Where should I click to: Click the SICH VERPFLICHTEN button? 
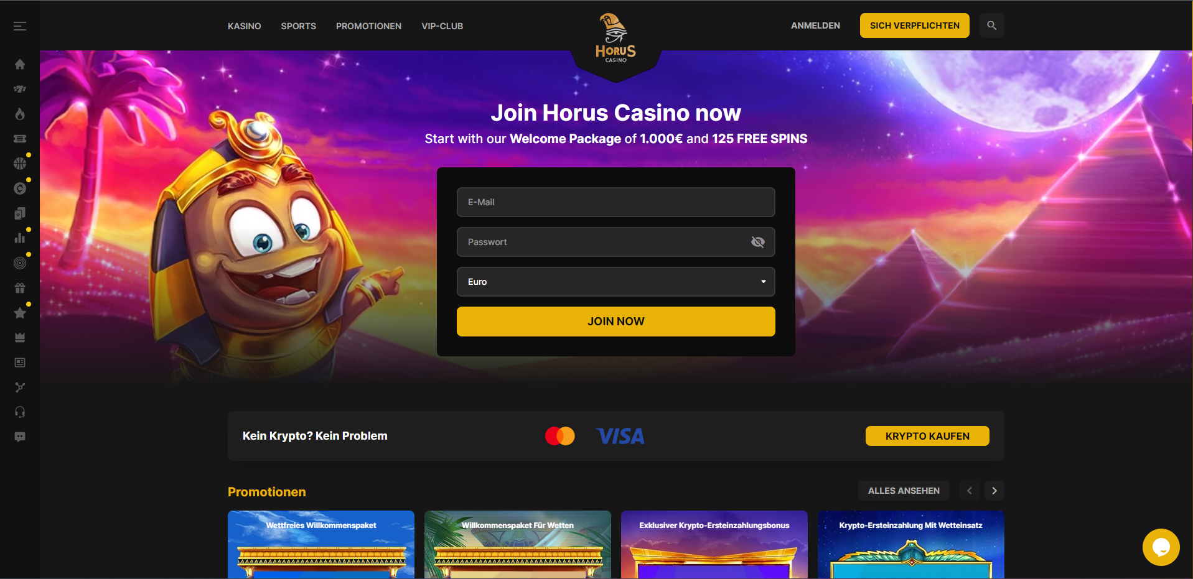pos(915,25)
